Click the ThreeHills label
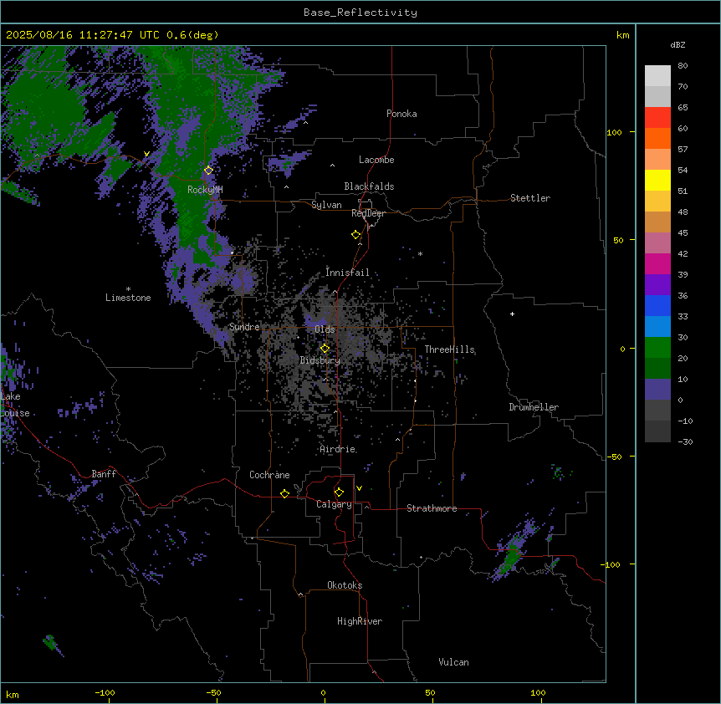This screenshot has width=721, height=704. pos(450,349)
